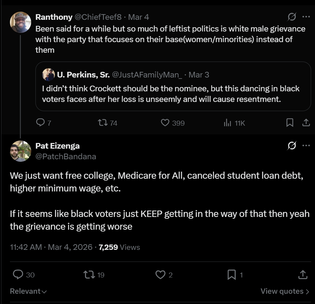Open Grok icon on Ranthony's post
This screenshot has width=315, height=304.
292,17
